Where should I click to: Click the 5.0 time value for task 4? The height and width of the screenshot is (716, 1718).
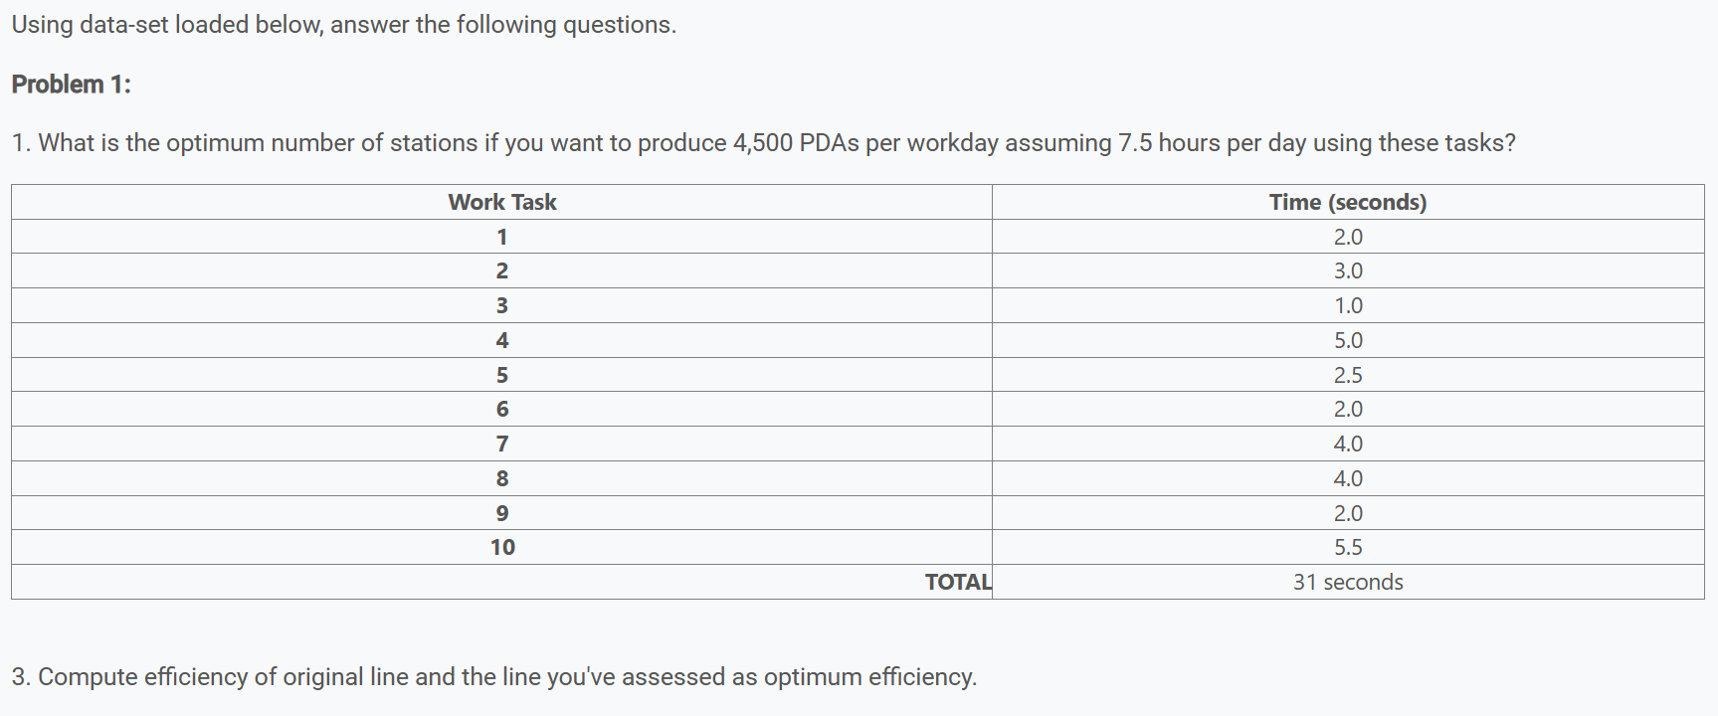pyautogui.click(x=1348, y=340)
